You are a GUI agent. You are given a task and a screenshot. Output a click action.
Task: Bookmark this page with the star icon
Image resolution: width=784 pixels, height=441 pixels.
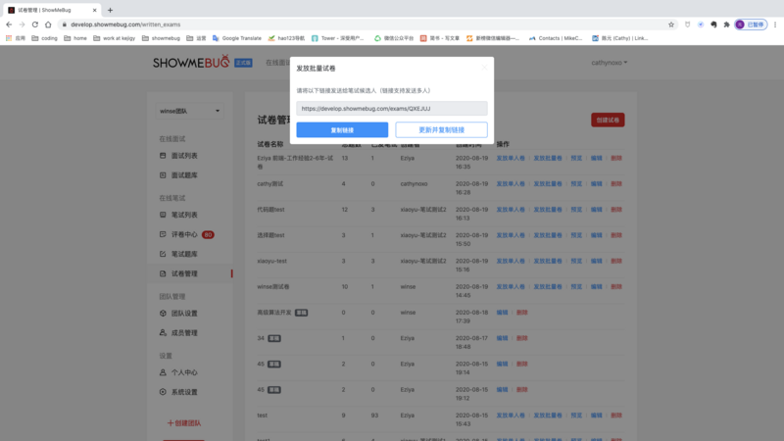(671, 24)
